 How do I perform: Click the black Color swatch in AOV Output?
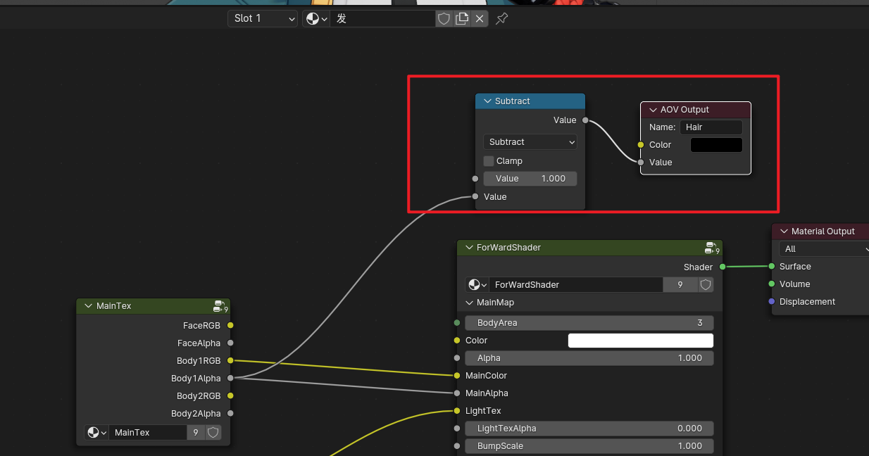[716, 145]
